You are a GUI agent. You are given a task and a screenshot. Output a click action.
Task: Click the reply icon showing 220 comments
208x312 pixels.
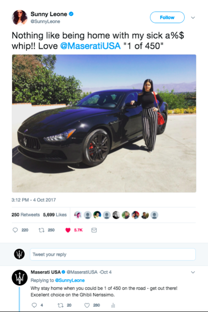[x=15, y=230]
